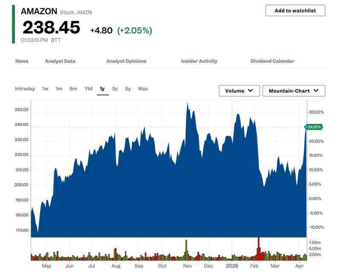Image resolution: width=341 pixels, height=277 pixels.
Task: View the Insider Activity tab
Action: point(199,61)
